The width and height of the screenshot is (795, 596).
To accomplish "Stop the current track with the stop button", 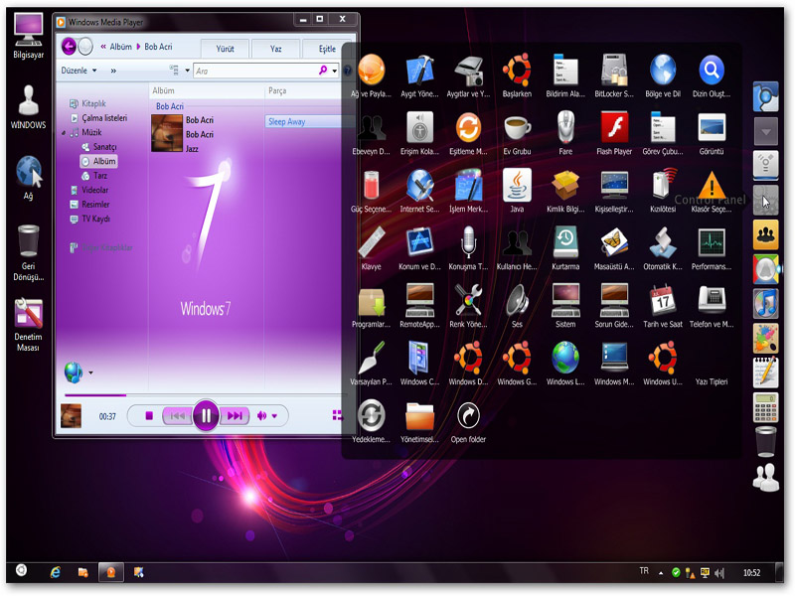I will [x=149, y=416].
